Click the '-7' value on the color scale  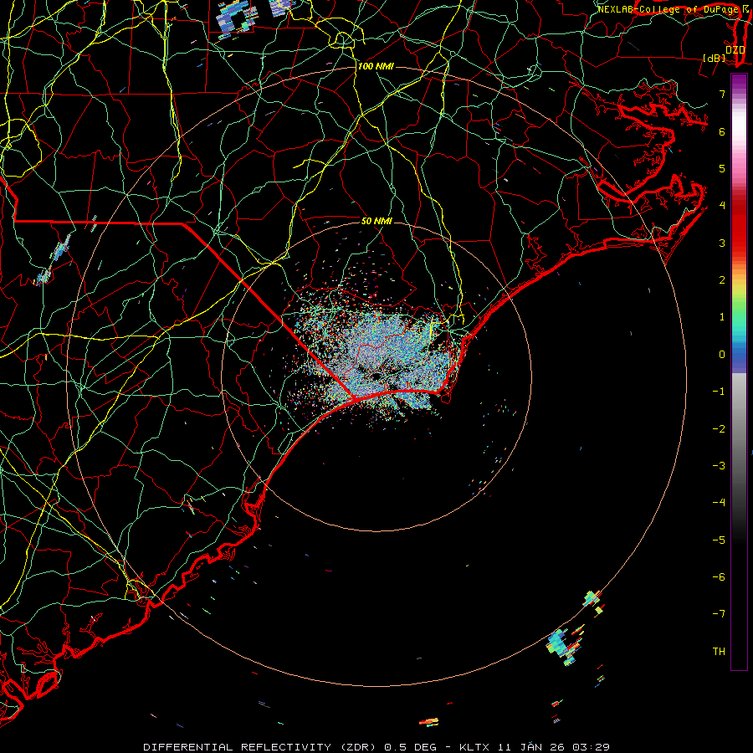point(719,614)
